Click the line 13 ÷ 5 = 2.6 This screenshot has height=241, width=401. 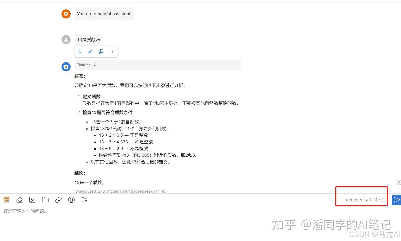124,149
